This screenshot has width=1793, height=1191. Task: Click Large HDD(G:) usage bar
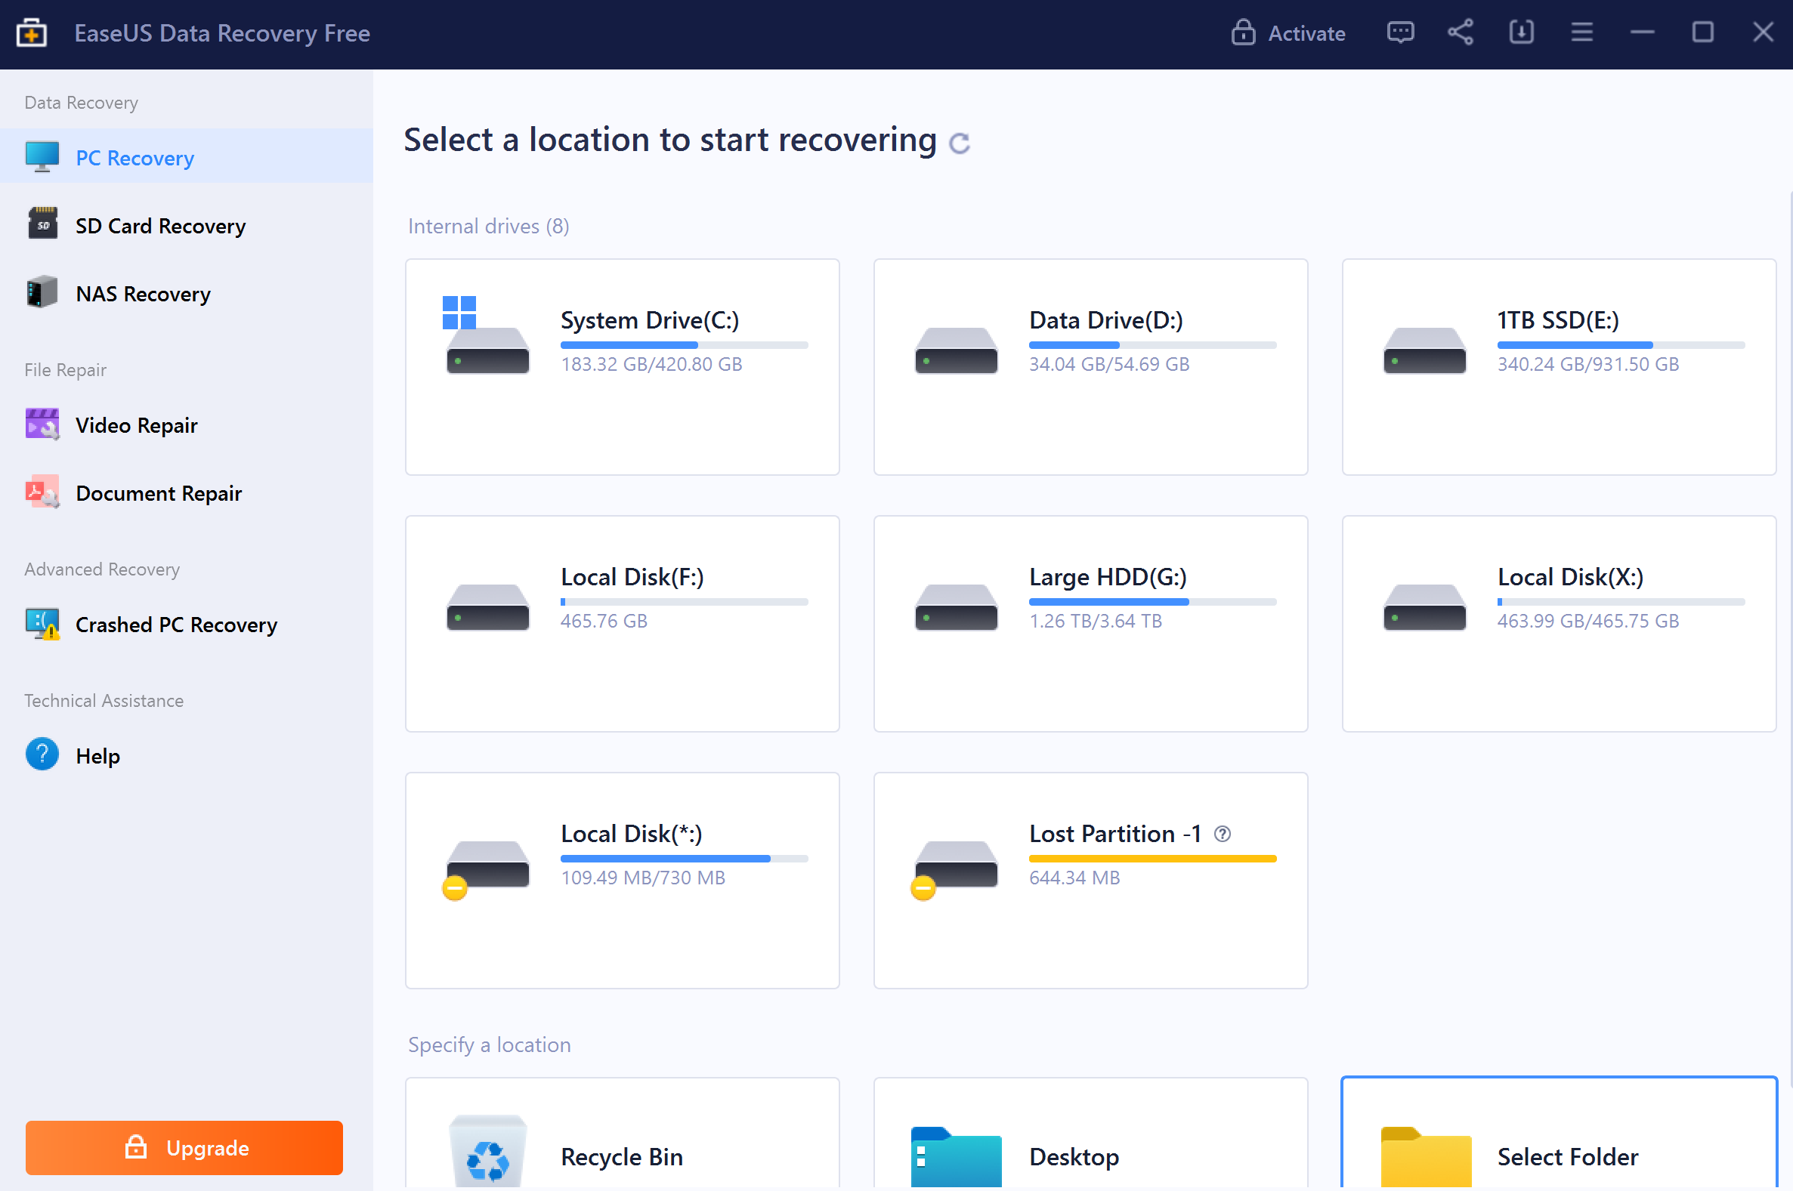pos(1152,602)
